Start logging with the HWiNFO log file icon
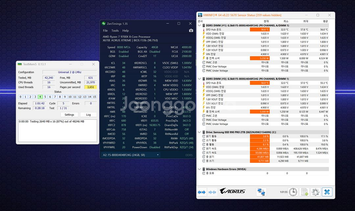This screenshot has height=211, width=355. click(x=305, y=192)
